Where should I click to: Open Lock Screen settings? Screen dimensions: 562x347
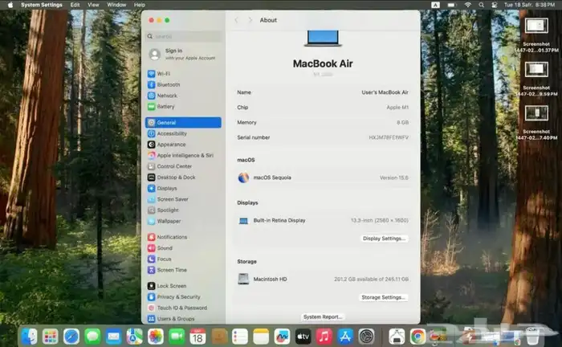pyautogui.click(x=183, y=286)
